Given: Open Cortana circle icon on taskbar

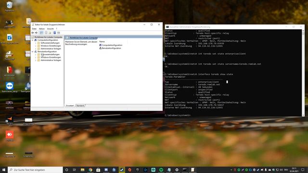Looking at the screenshot, I should coord(66,170).
